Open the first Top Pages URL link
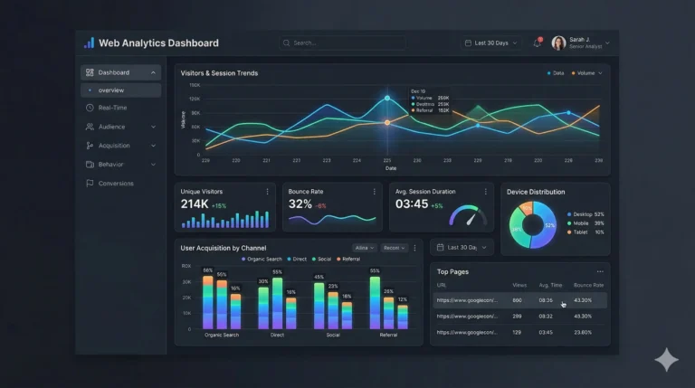 (467, 300)
